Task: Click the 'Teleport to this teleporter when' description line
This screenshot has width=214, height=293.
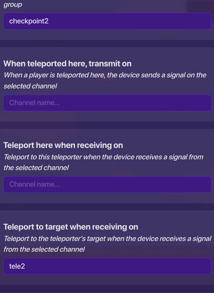Action: tap(103, 157)
